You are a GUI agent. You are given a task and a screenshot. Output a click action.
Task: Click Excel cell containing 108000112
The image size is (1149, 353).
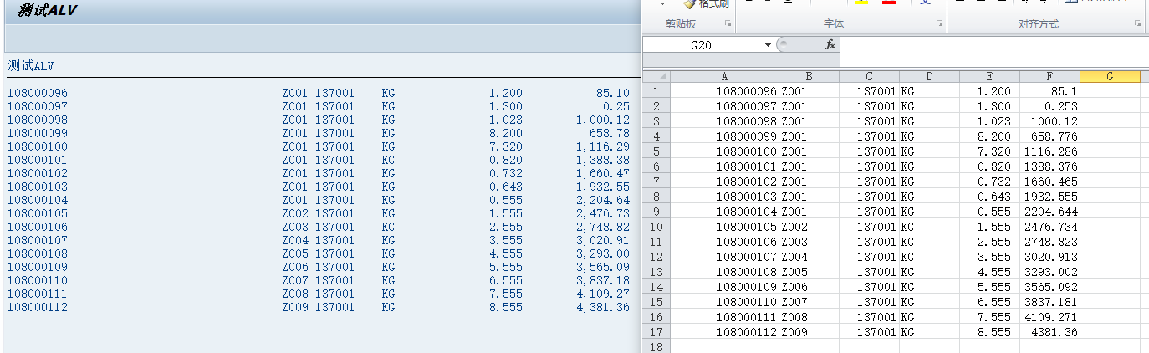tap(725, 332)
